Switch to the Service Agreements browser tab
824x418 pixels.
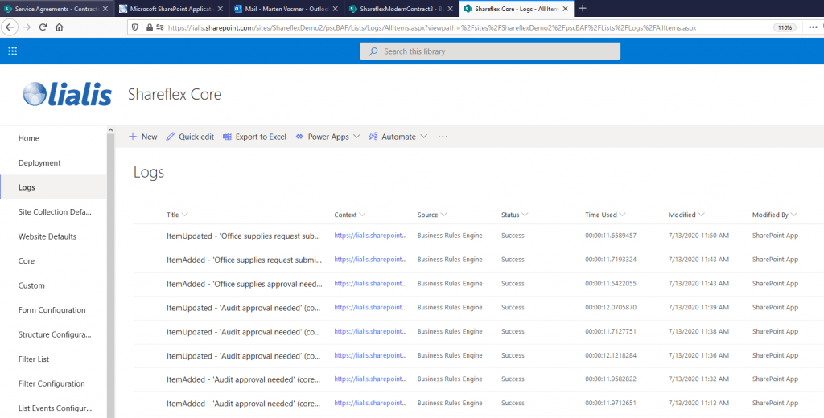coord(57,8)
